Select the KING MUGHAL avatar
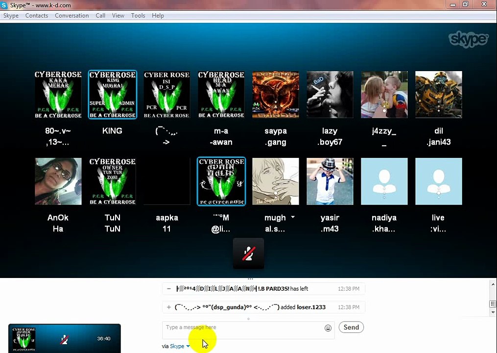Image resolution: width=497 pixels, height=353 pixels. pyautogui.click(x=113, y=95)
